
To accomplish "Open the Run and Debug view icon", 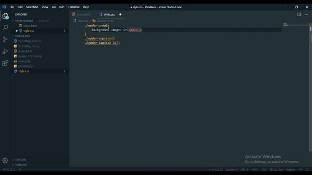I will click(x=5, y=51).
